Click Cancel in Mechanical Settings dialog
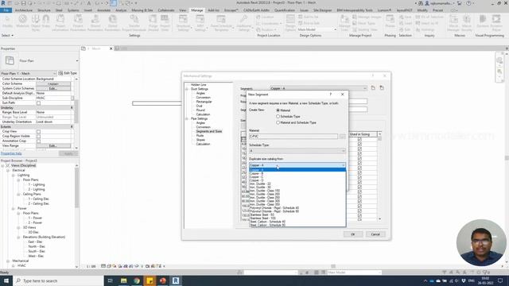This screenshot has height=286, width=509. pos(375,234)
